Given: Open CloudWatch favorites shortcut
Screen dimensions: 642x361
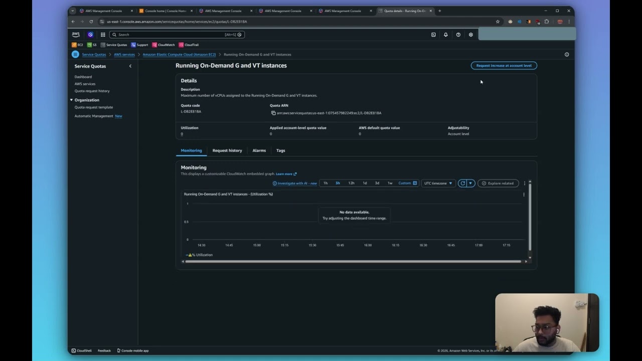Looking at the screenshot, I should [x=164, y=45].
